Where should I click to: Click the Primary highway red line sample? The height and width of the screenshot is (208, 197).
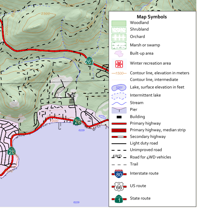pos(119,124)
